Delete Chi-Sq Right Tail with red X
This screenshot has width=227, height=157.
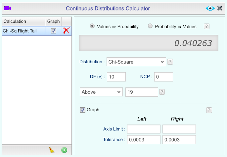pos(67,31)
